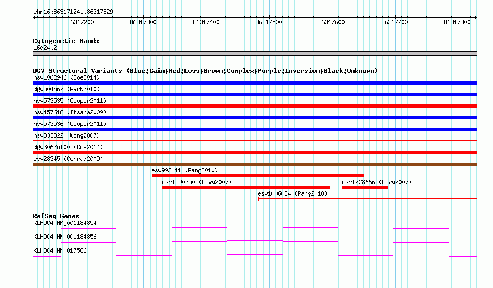
Task: Click ruler position 86317800
Action: pos(457,22)
